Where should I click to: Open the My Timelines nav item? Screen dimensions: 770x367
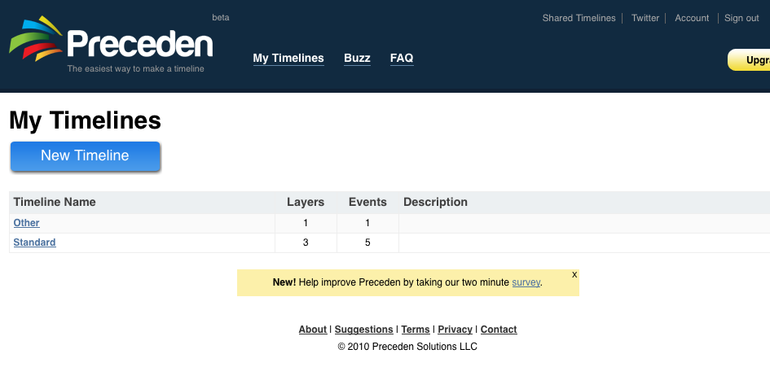click(x=288, y=59)
